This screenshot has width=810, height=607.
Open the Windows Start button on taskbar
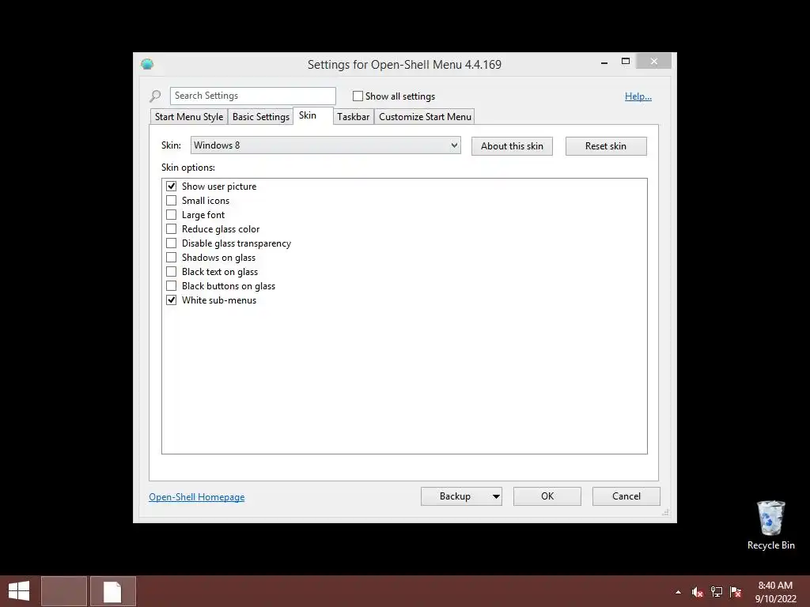tap(19, 591)
